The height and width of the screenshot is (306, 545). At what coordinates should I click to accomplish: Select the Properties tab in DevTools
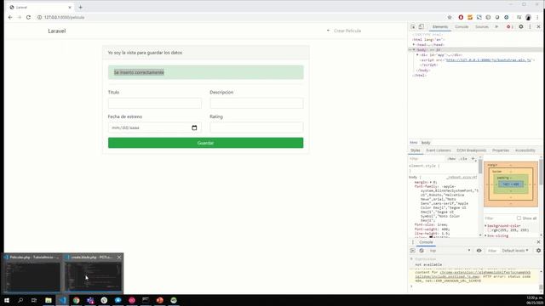[x=501, y=150]
